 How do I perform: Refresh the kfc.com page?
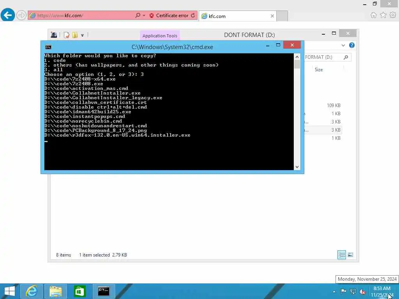pos(193,16)
